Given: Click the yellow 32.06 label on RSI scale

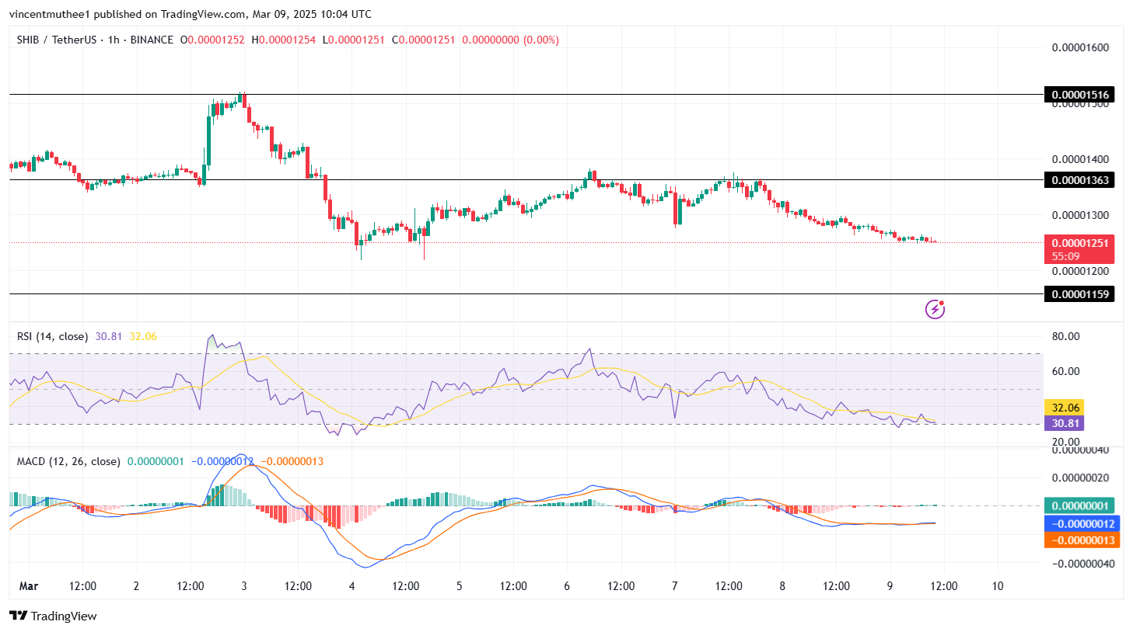Looking at the screenshot, I should click(x=1065, y=408).
